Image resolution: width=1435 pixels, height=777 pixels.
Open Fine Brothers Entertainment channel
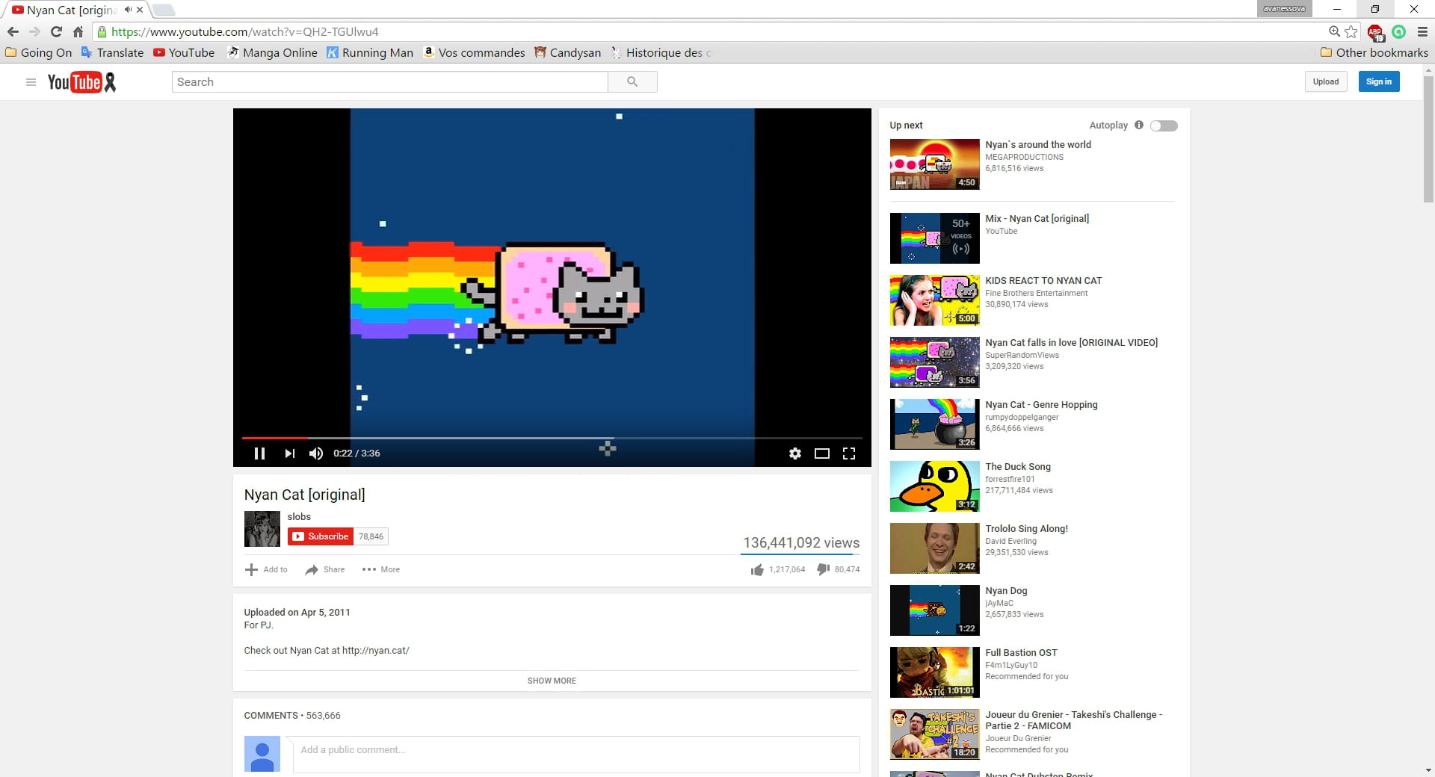tap(1036, 293)
